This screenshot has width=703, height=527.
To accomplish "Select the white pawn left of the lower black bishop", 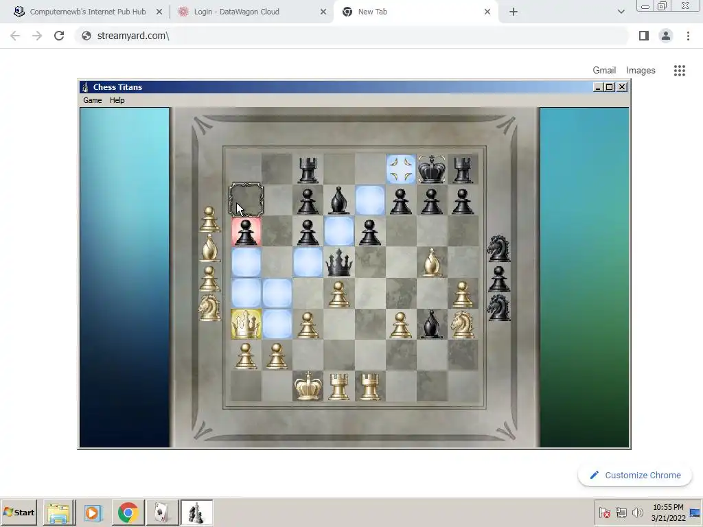I will [x=400, y=325].
